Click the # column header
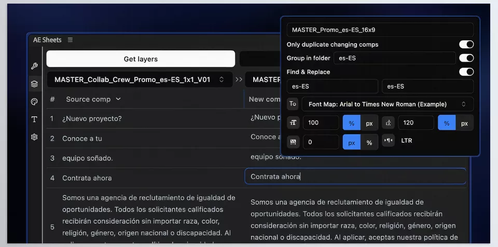498x247 pixels. click(x=52, y=99)
